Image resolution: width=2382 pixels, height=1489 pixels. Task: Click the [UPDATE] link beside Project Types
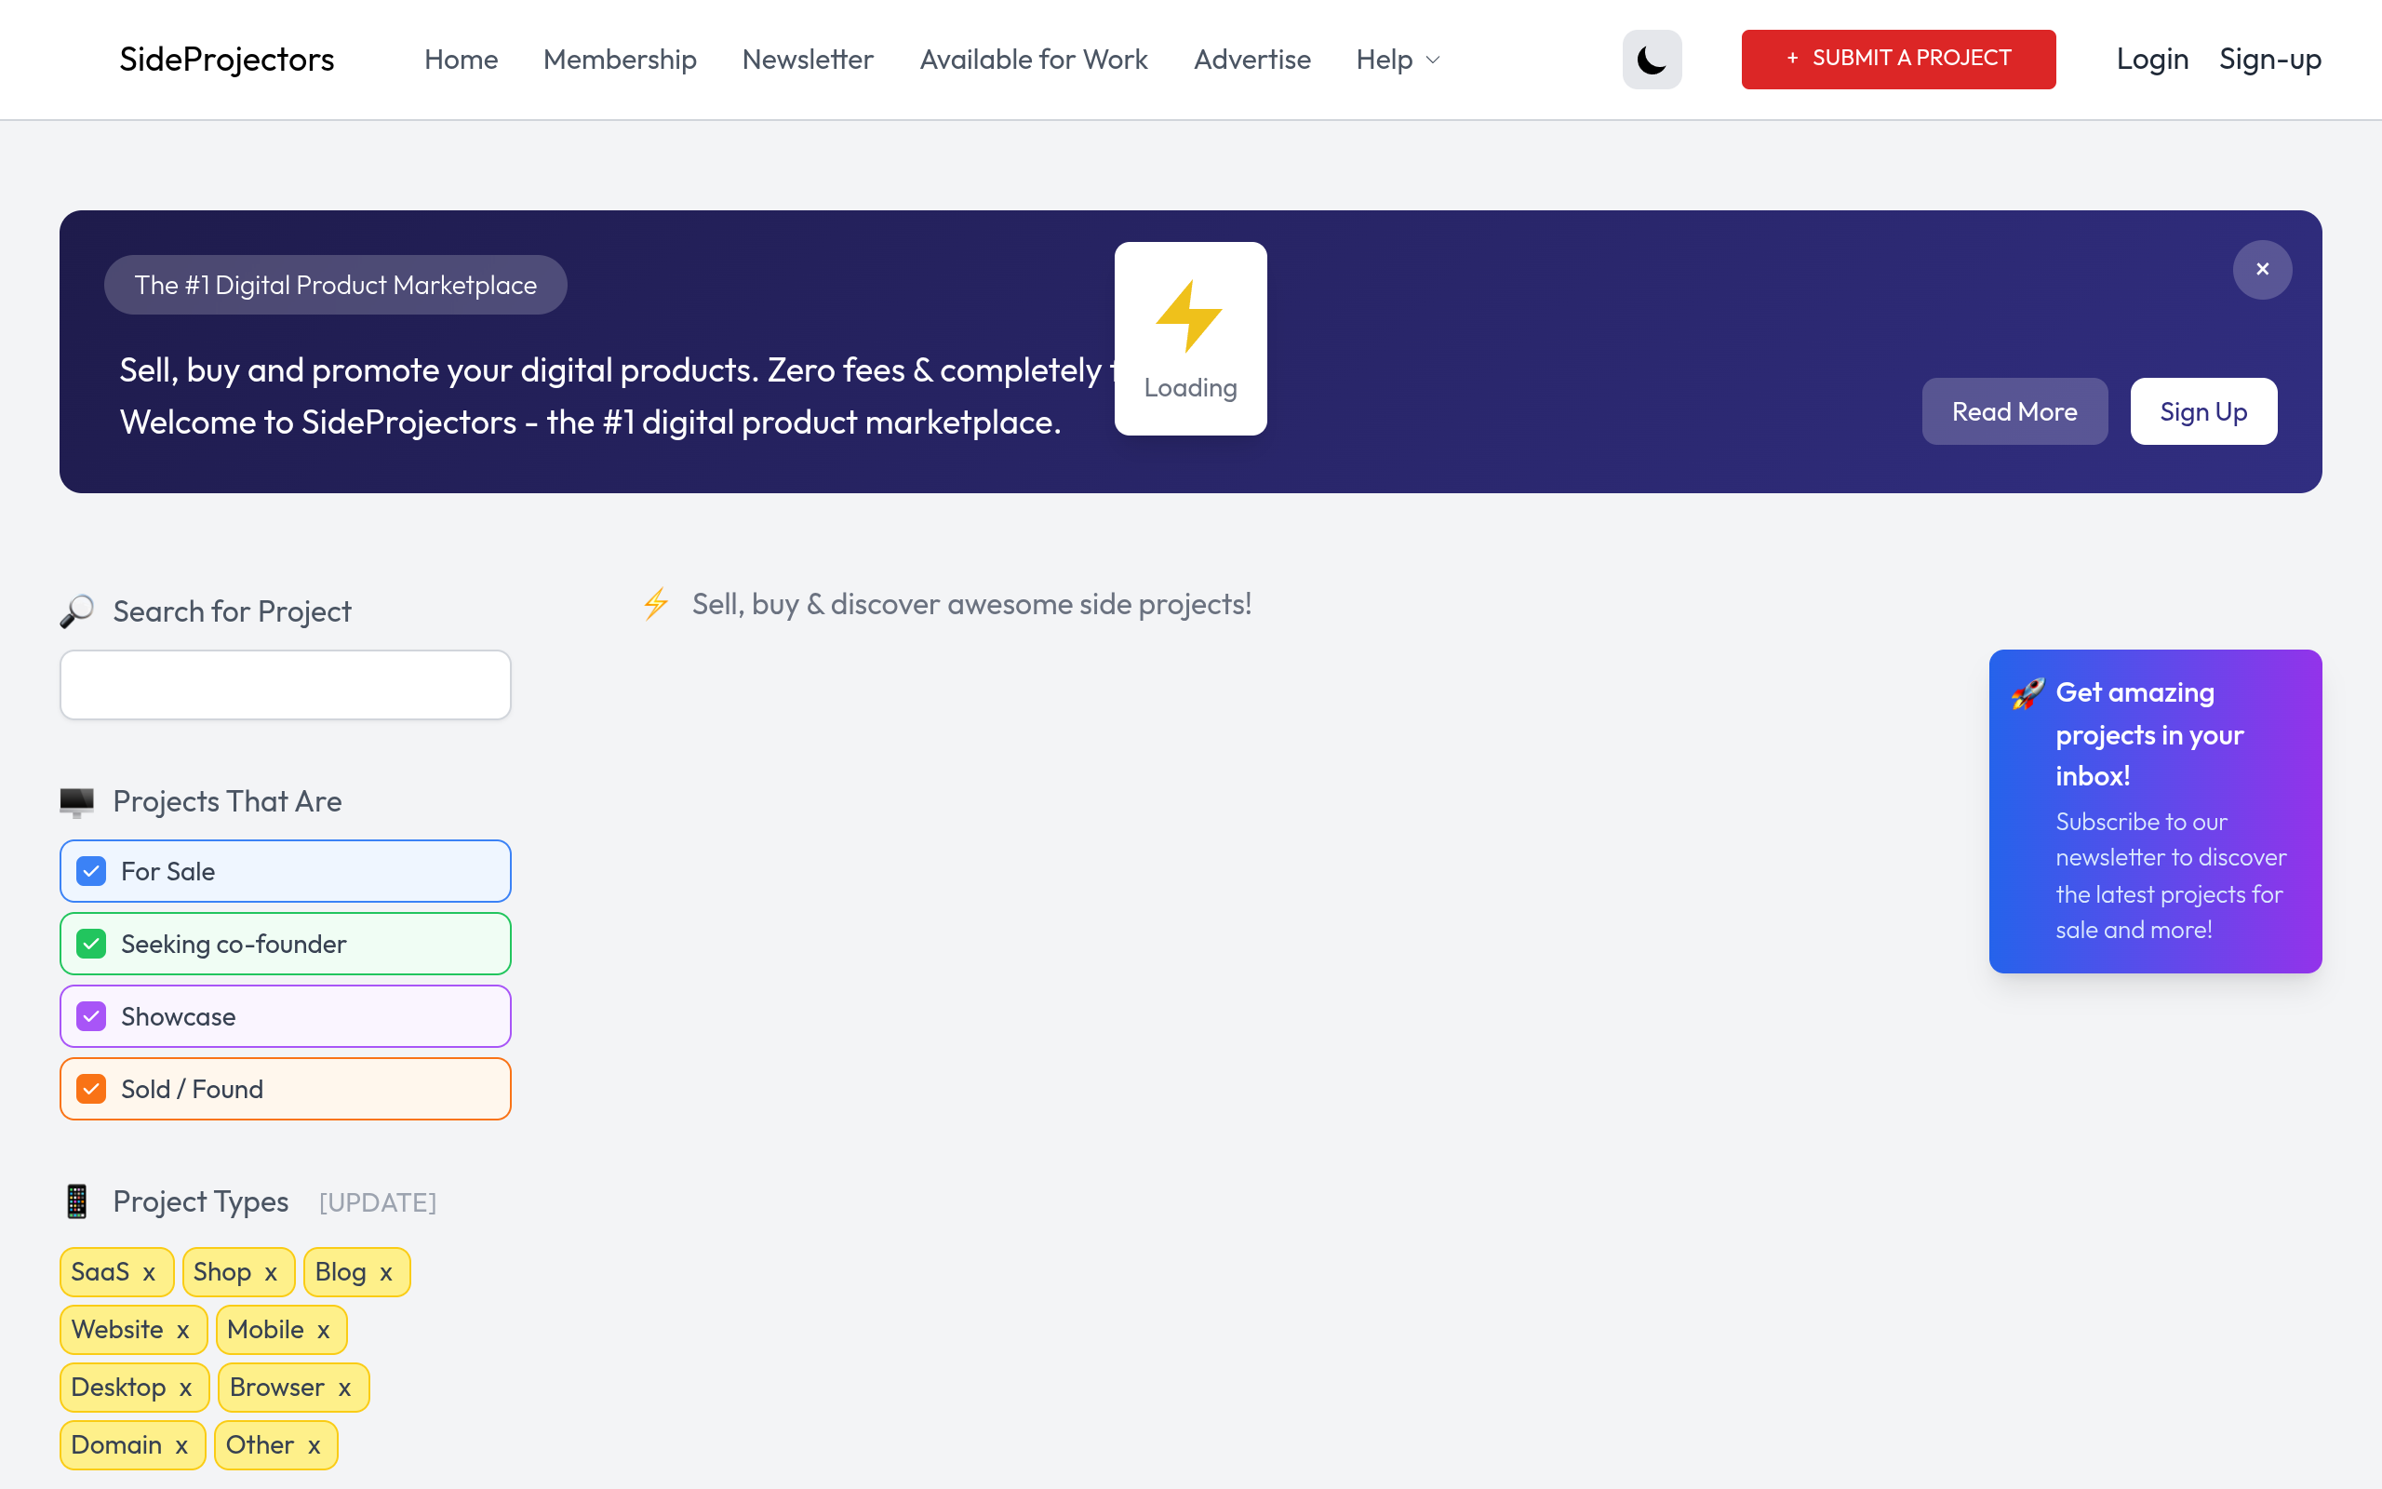(x=377, y=1202)
